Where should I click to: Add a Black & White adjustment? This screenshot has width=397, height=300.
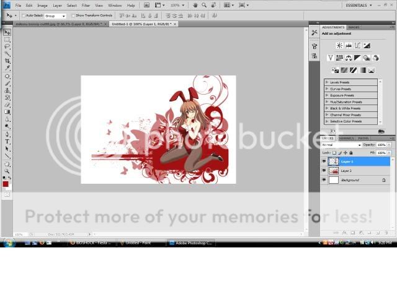tap(357, 58)
